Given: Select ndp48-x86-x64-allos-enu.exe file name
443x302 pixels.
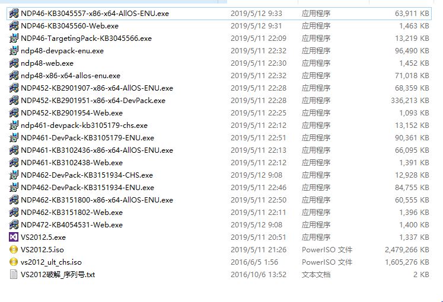Looking at the screenshot, I should 71,76.
